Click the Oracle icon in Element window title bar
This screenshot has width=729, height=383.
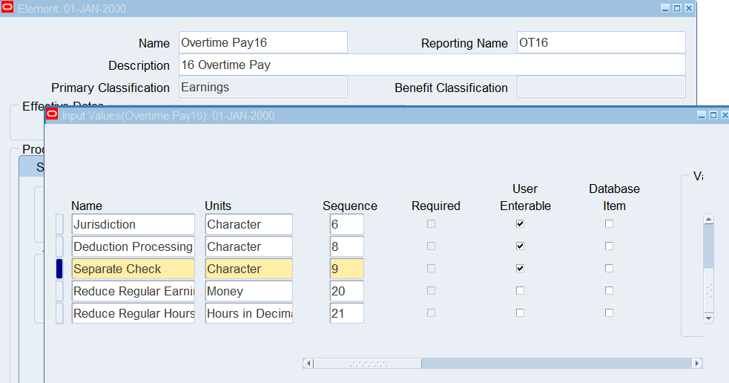(7, 8)
